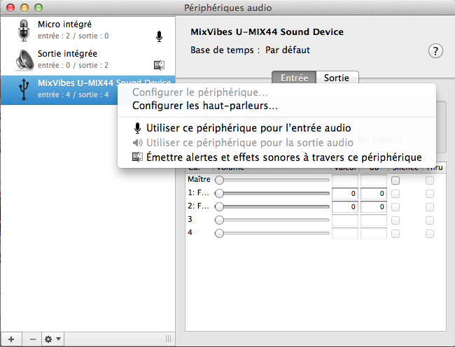
Task: Toggle Silence checkbox for channel 3
Action: tap(395, 220)
